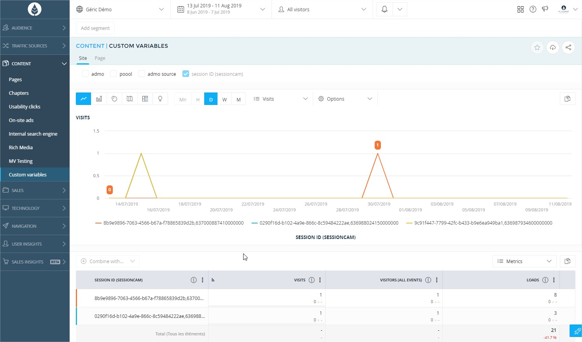Check the poool variable checkbox
The image size is (582, 342).
(114, 74)
